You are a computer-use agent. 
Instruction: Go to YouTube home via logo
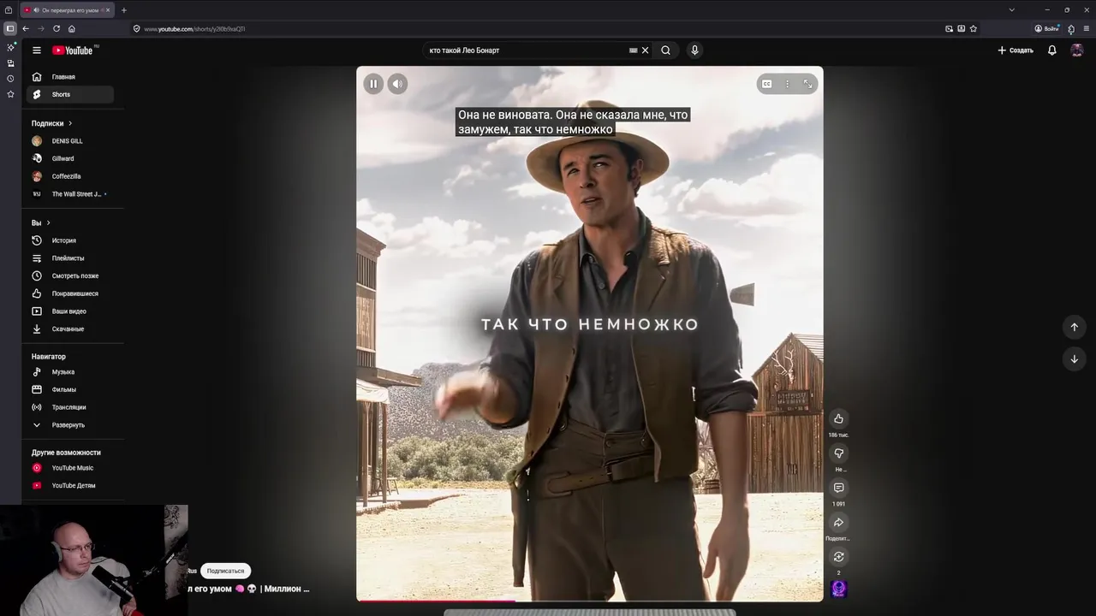pos(74,50)
